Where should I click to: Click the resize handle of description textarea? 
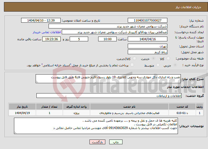[x=37, y=82]
